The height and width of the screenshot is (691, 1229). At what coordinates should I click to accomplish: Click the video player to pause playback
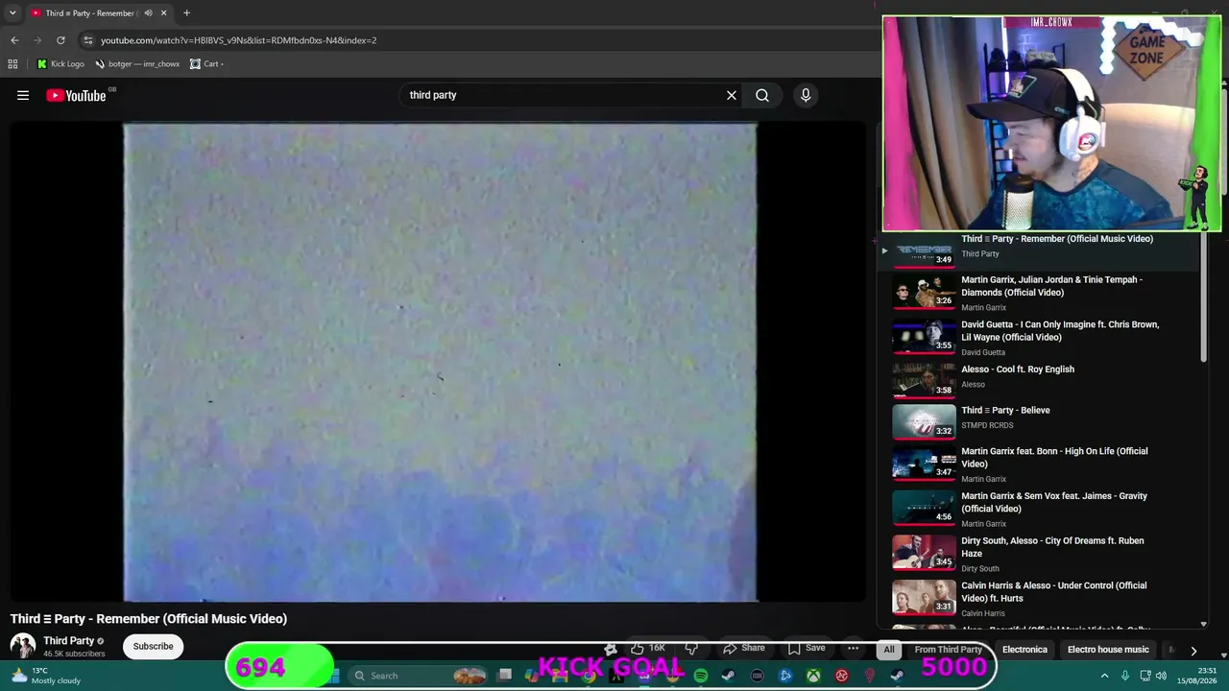[x=440, y=362]
